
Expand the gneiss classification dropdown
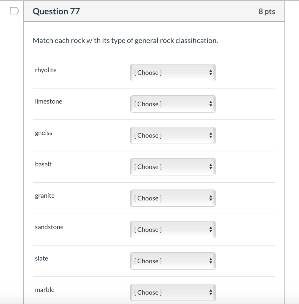click(173, 135)
